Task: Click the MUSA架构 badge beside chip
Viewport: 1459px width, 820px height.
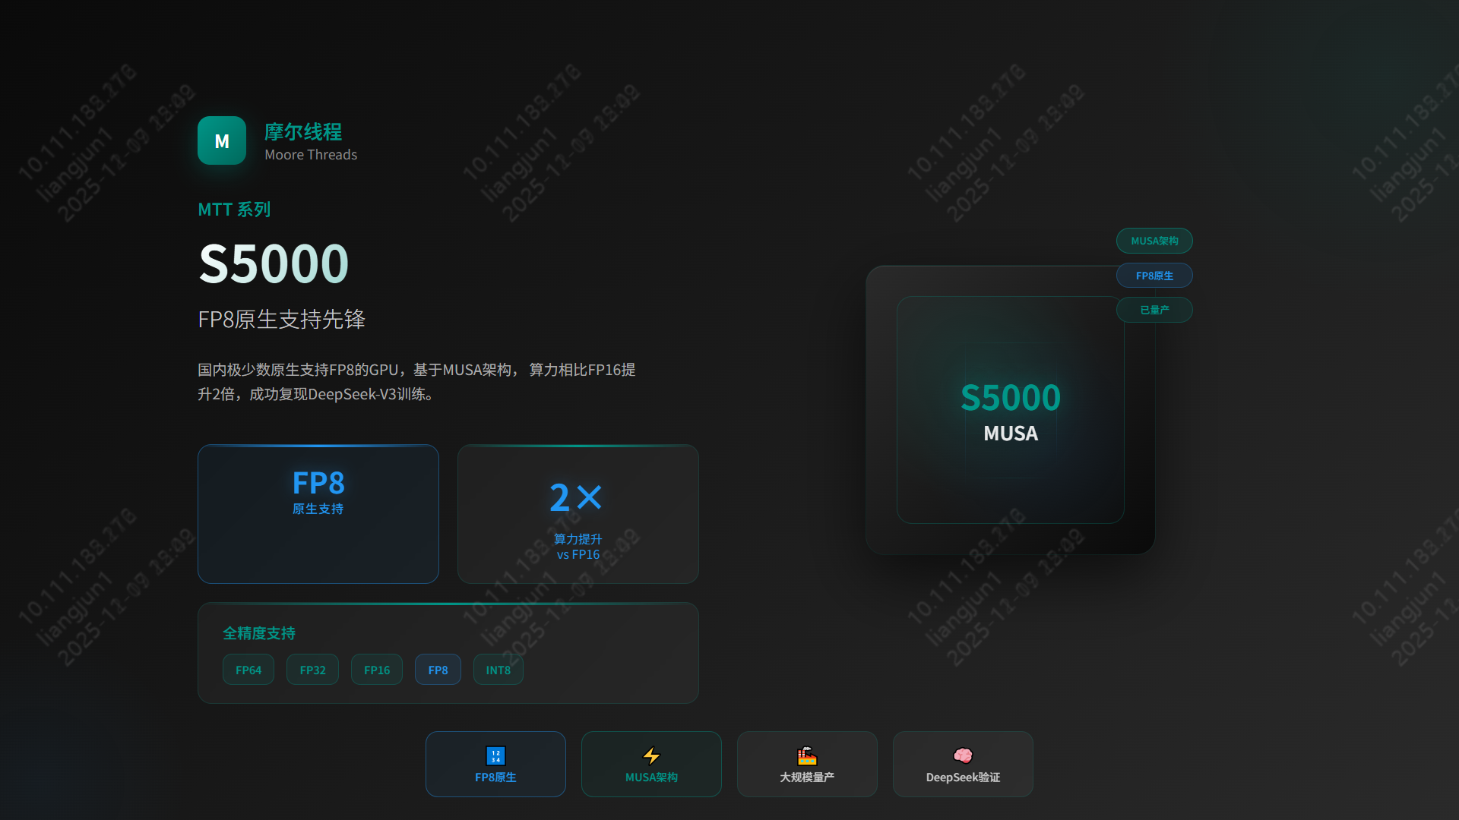Action: [x=1154, y=241]
